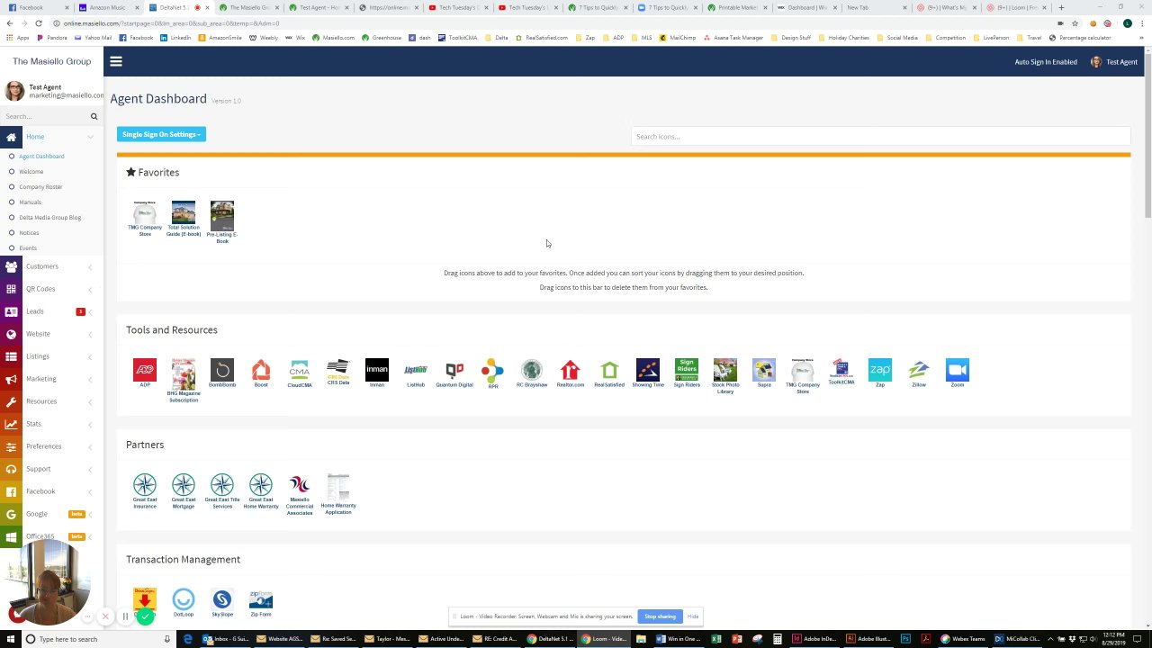Open Quantum Digital icon
Image resolution: width=1152 pixels, height=648 pixels.
coord(454,372)
